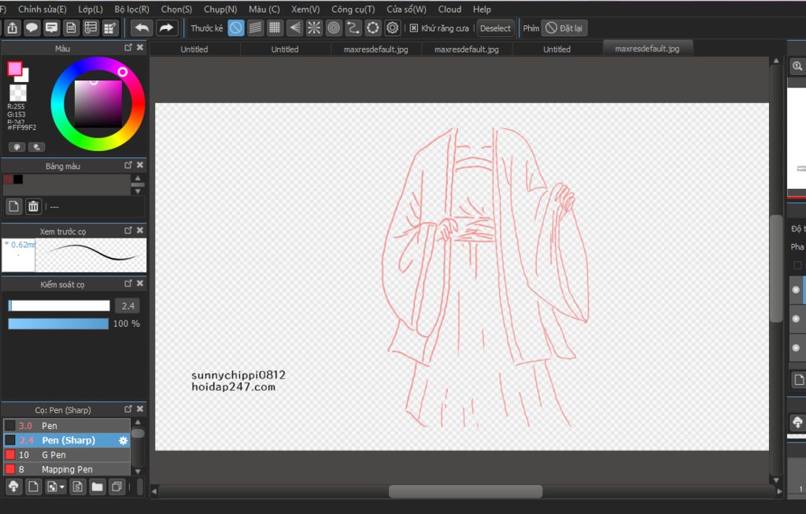Click the up arrow in Bảng màu
The image size is (806, 514).
pyautogui.click(x=138, y=178)
